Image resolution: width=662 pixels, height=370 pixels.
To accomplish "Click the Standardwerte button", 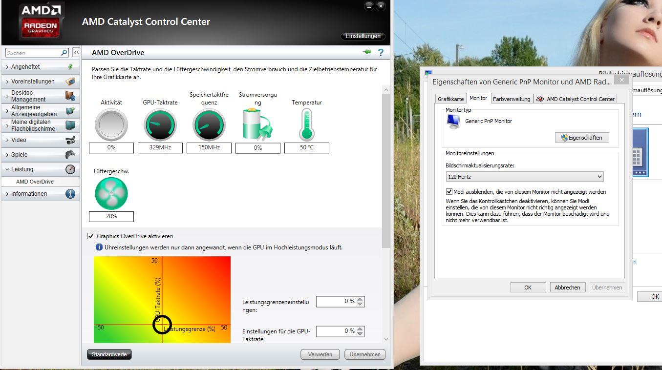I will 109,354.
